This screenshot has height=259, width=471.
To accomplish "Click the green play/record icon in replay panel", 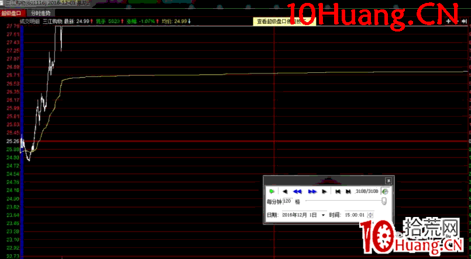I will (x=271, y=191).
